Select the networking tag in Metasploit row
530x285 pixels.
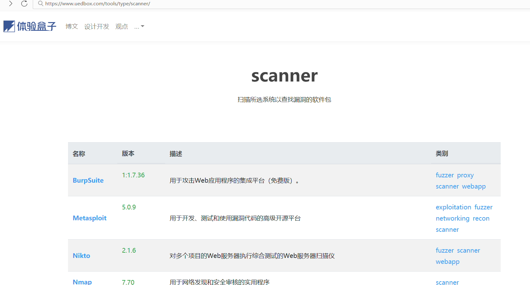(453, 218)
